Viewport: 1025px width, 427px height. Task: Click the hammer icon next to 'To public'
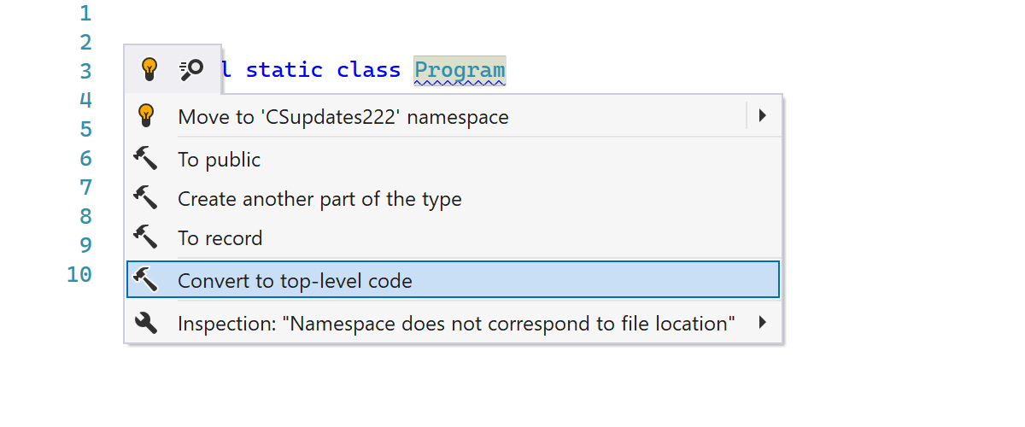click(x=146, y=159)
